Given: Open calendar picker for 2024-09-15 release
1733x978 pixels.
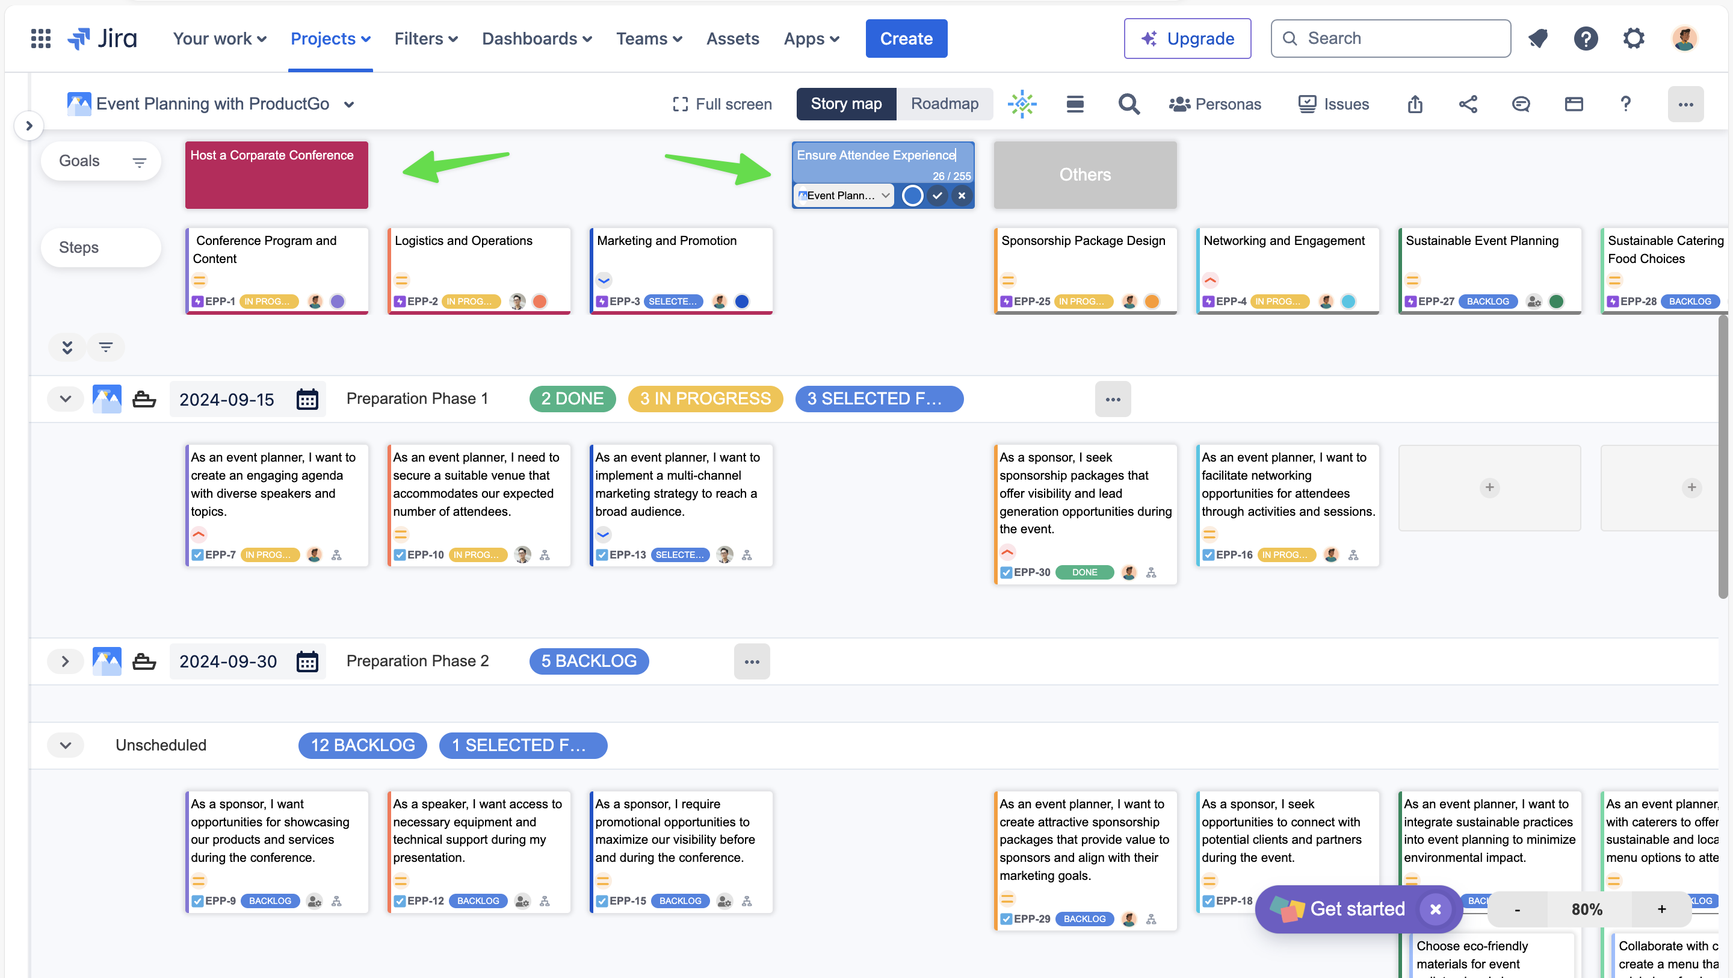Looking at the screenshot, I should coord(307,399).
